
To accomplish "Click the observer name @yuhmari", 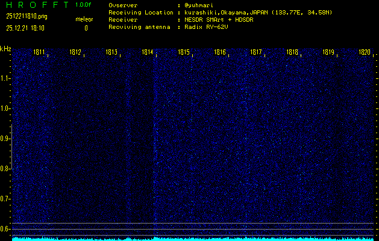I will click(x=199, y=5).
